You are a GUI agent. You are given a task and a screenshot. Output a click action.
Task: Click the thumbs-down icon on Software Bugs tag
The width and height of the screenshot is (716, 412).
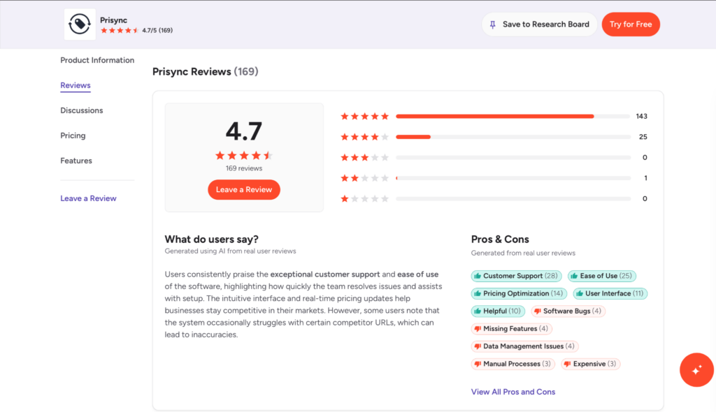coord(538,311)
